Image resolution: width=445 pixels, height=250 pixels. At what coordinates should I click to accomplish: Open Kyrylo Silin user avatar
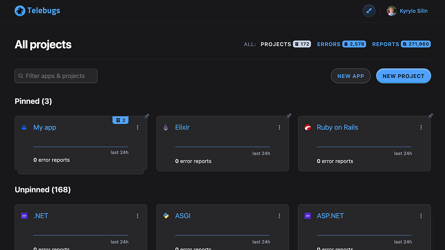tap(392, 11)
